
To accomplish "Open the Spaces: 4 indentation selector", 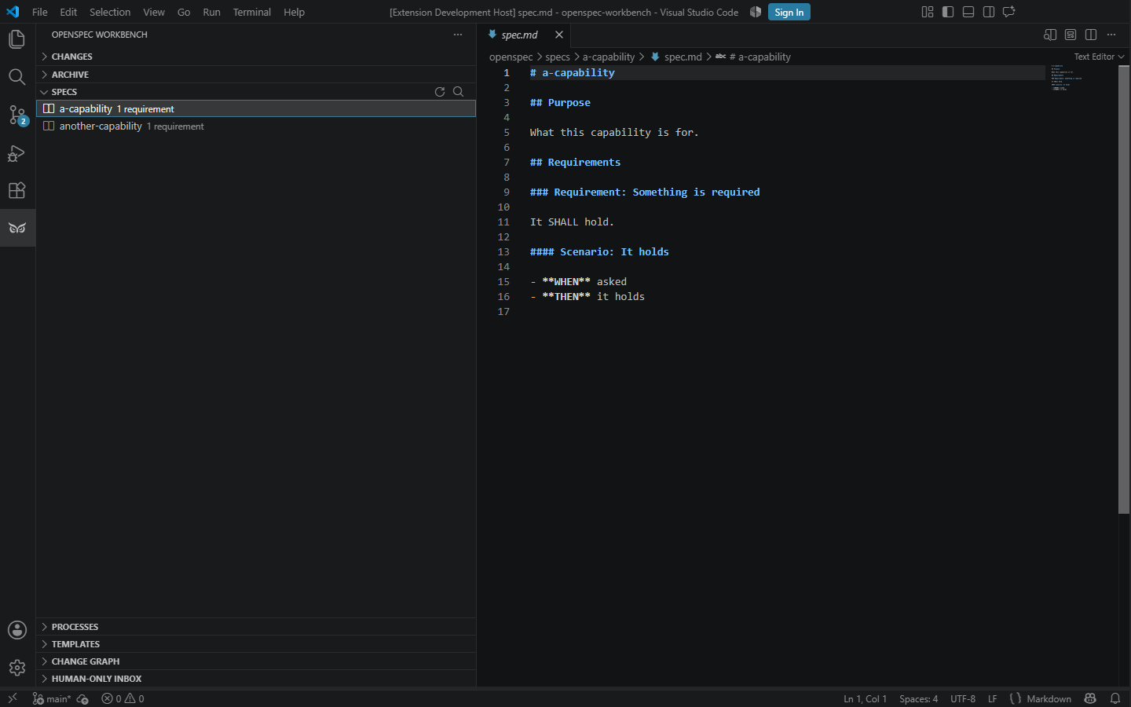I will (918, 698).
